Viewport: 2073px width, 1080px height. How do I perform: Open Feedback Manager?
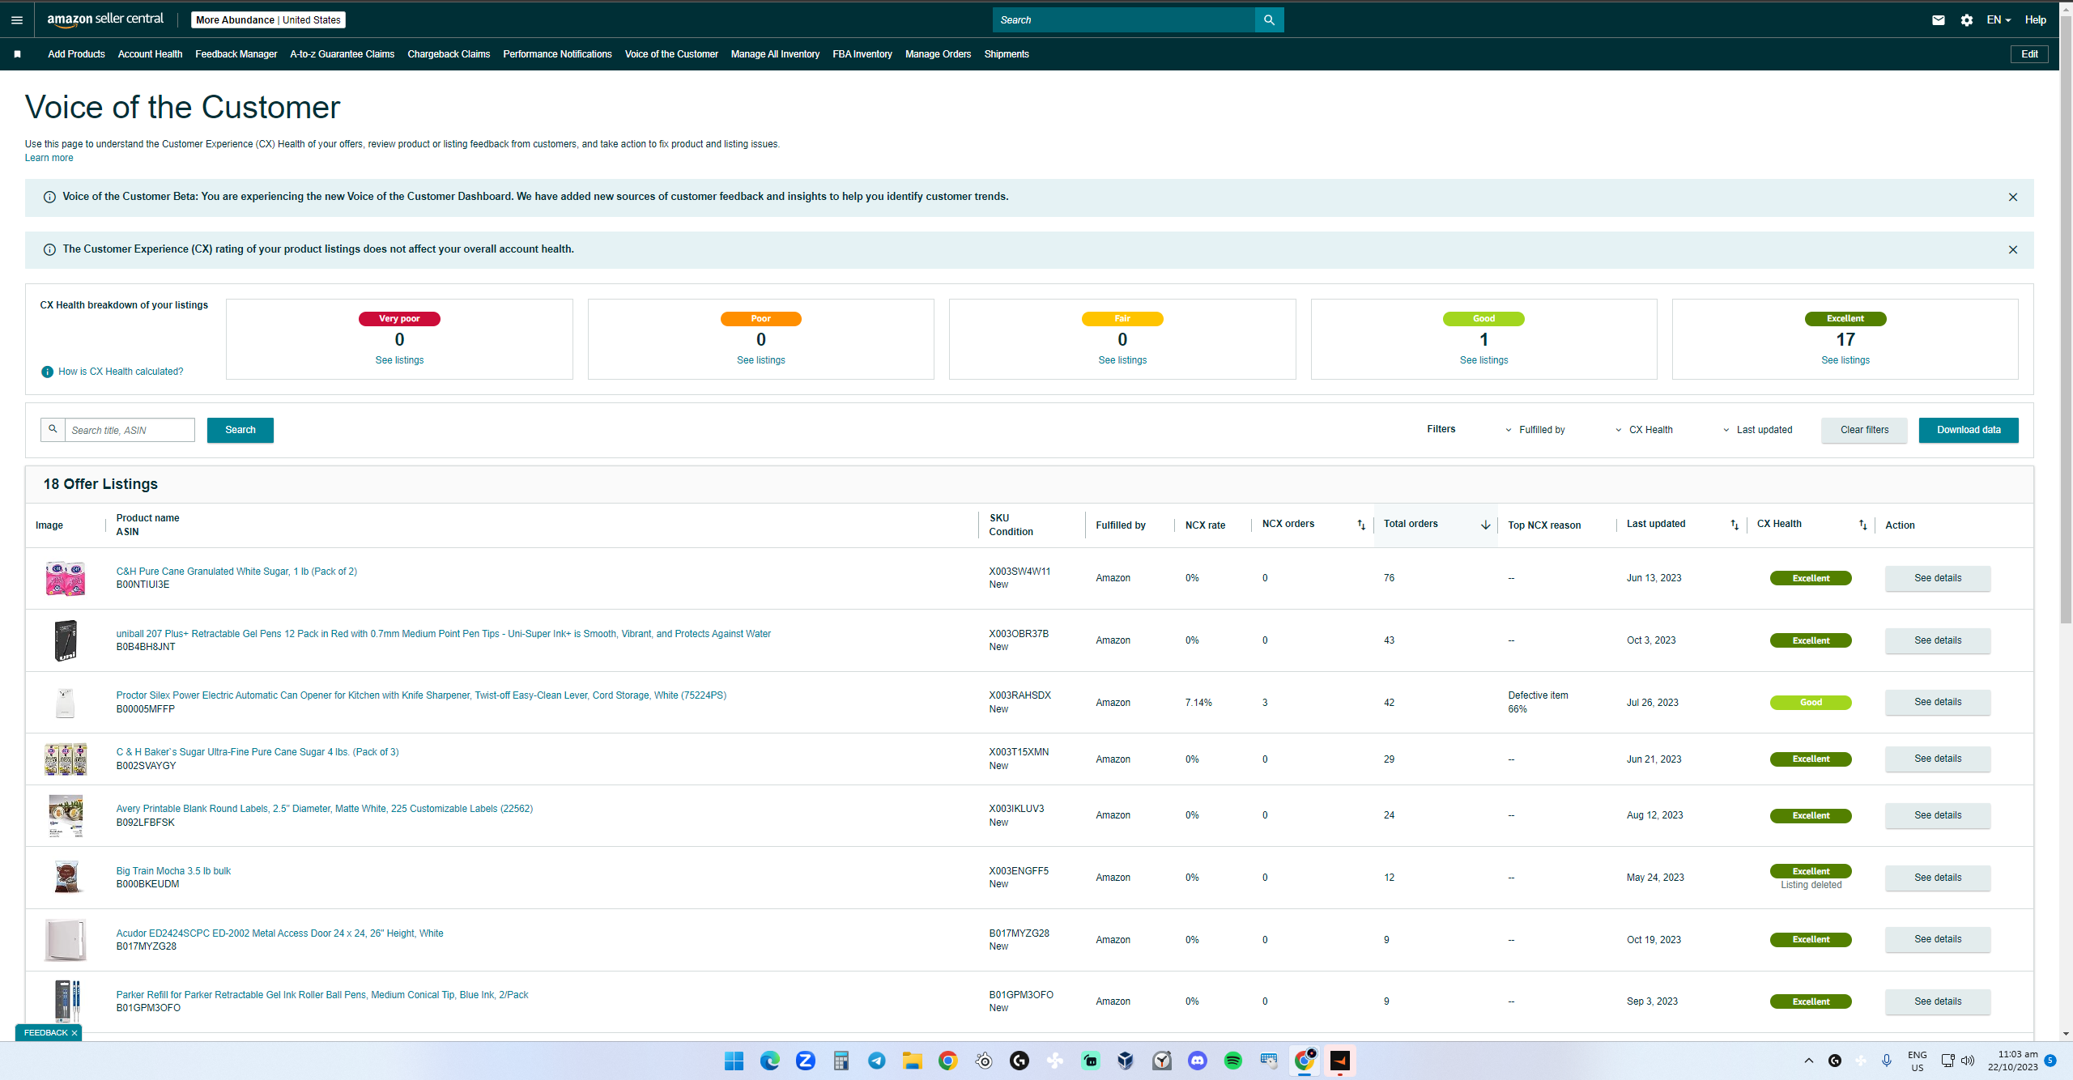[x=236, y=54]
